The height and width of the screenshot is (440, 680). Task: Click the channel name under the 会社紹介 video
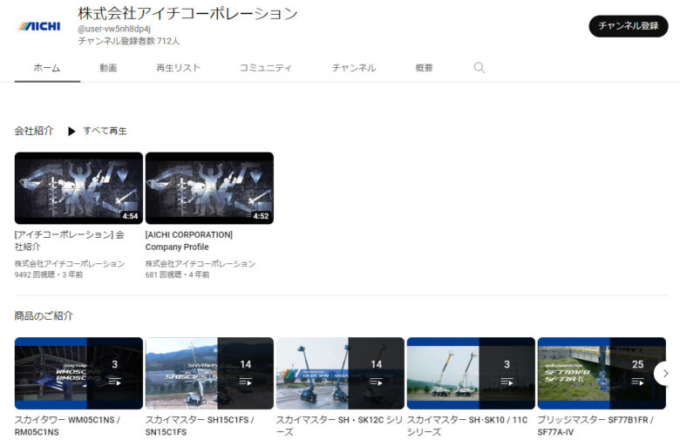coord(70,264)
